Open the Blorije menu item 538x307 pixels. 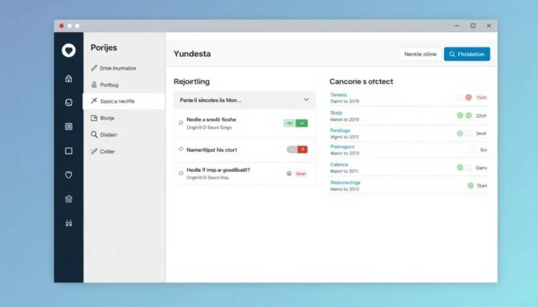(x=123, y=118)
